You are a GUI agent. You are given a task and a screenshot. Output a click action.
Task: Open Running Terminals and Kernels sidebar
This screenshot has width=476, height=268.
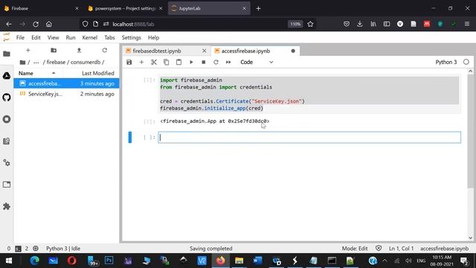[x=7, y=119]
